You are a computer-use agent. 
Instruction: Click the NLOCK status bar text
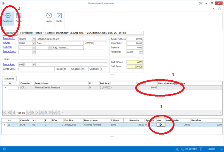tap(211, 149)
